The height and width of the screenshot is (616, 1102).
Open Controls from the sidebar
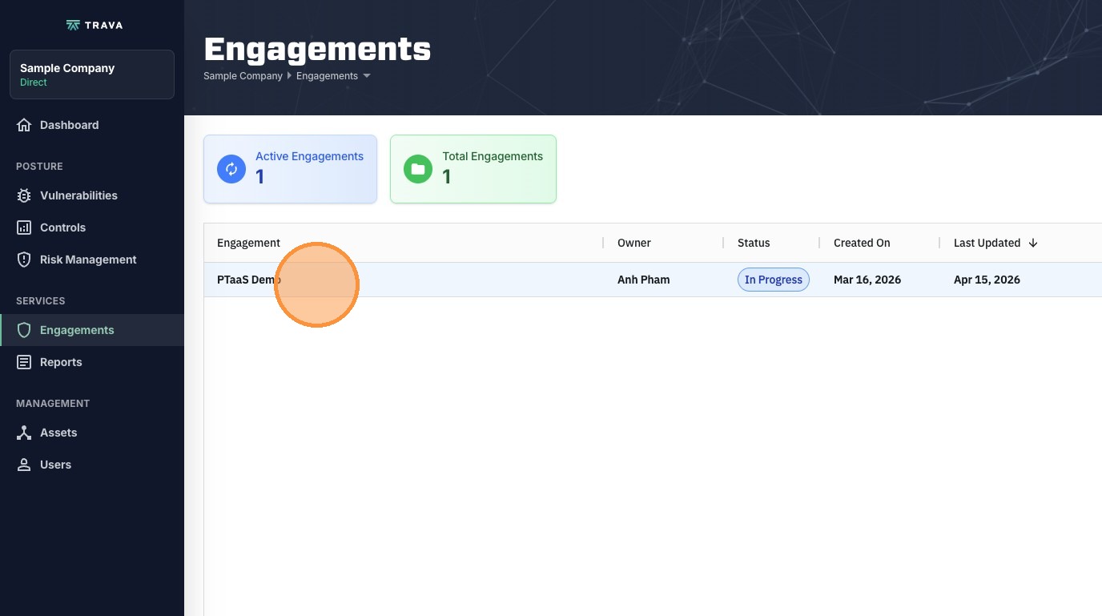(x=92, y=227)
